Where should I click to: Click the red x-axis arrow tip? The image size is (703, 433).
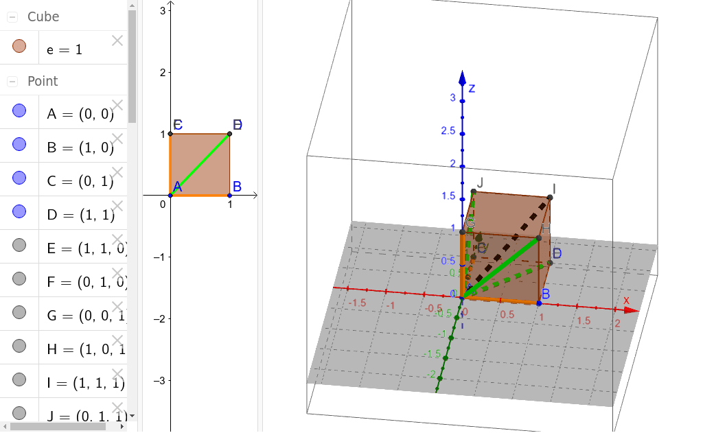pyautogui.click(x=632, y=310)
